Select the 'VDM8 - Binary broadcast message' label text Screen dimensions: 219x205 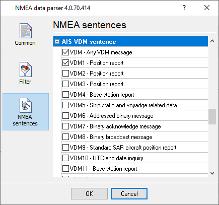[111, 137]
